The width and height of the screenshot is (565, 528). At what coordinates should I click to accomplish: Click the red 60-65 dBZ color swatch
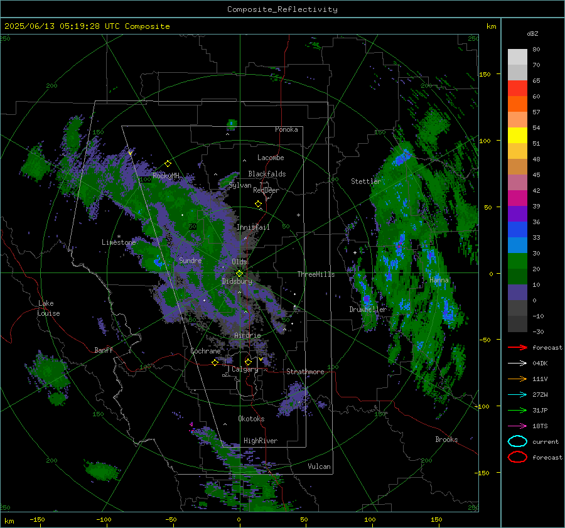517,89
